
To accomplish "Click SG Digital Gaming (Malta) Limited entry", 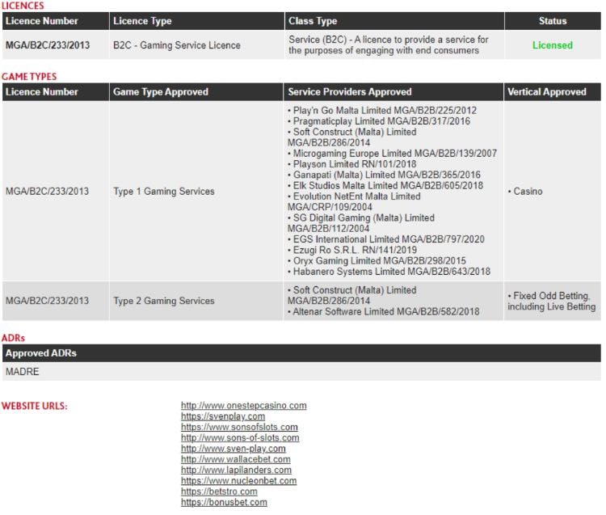I will (361, 223).
